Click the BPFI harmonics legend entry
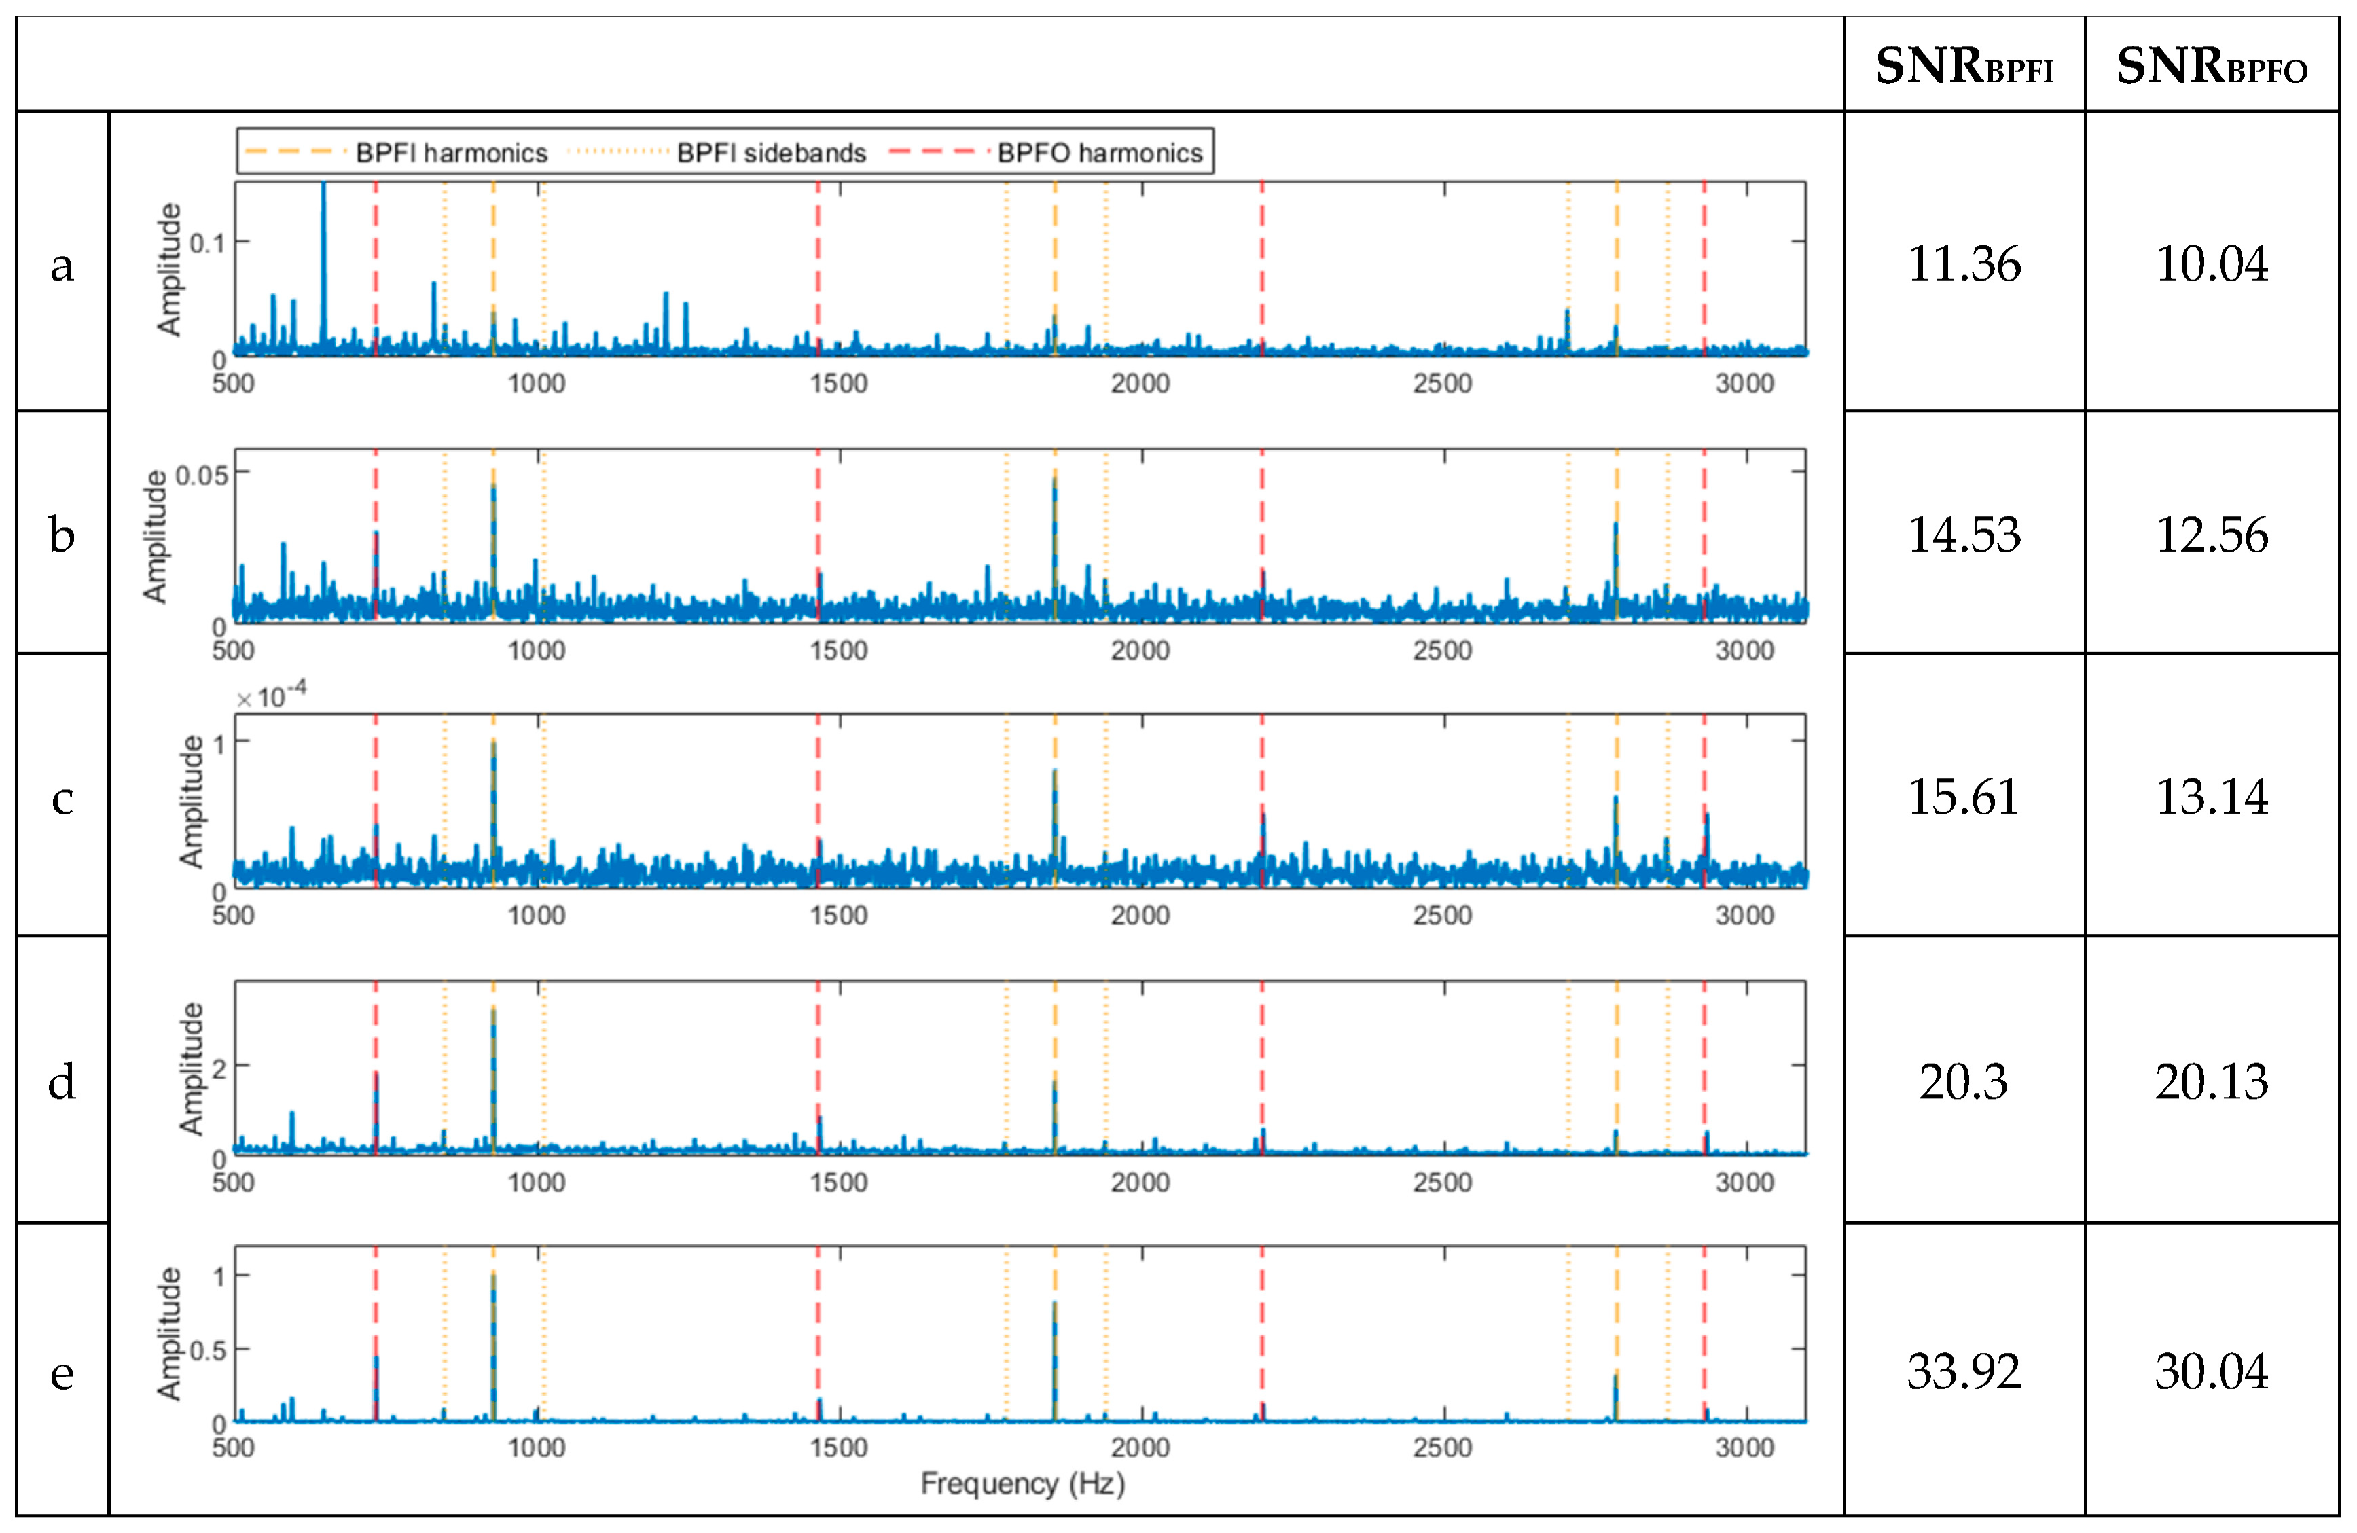Viewport: 2357px width, 1533px height. point(450,153)
